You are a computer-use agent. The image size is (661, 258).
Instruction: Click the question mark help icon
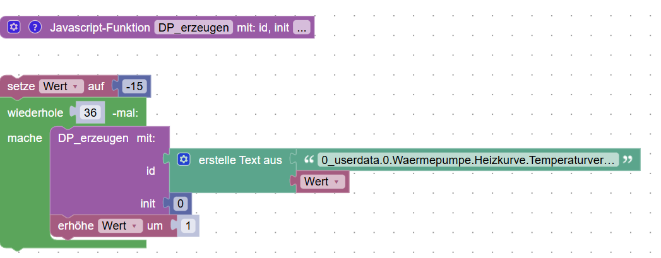[x=35, y=28]
